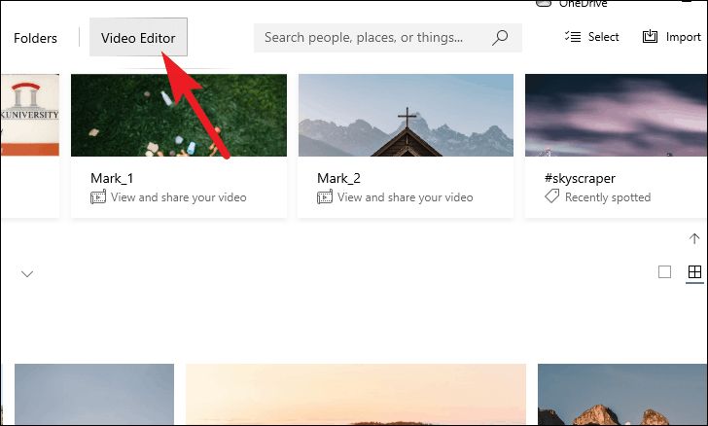Open the Mark_2 church thumbnail

click(406, 115)
